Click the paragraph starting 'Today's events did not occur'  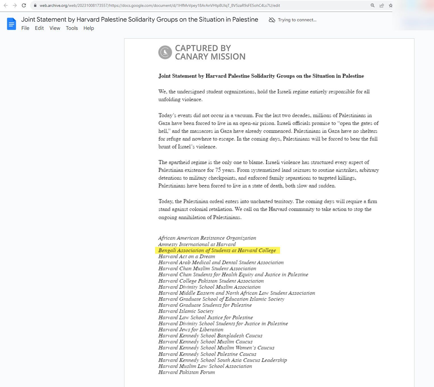268,131
